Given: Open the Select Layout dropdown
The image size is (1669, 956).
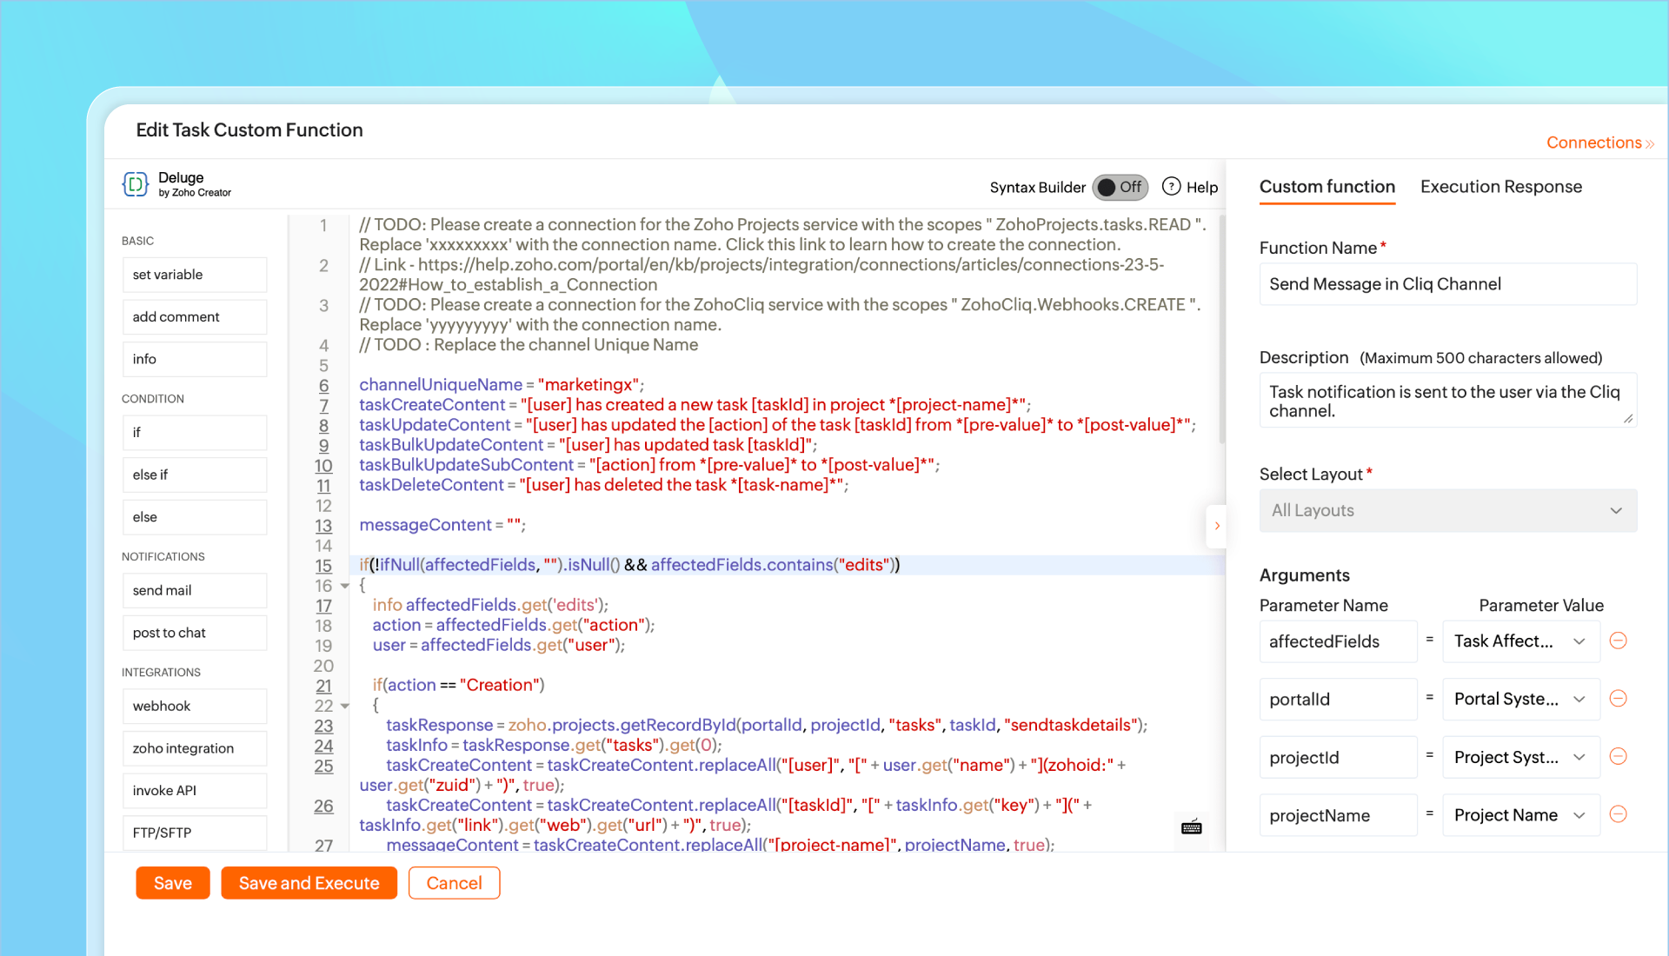Looking at the screenshot, I should tap(1447, 510).
